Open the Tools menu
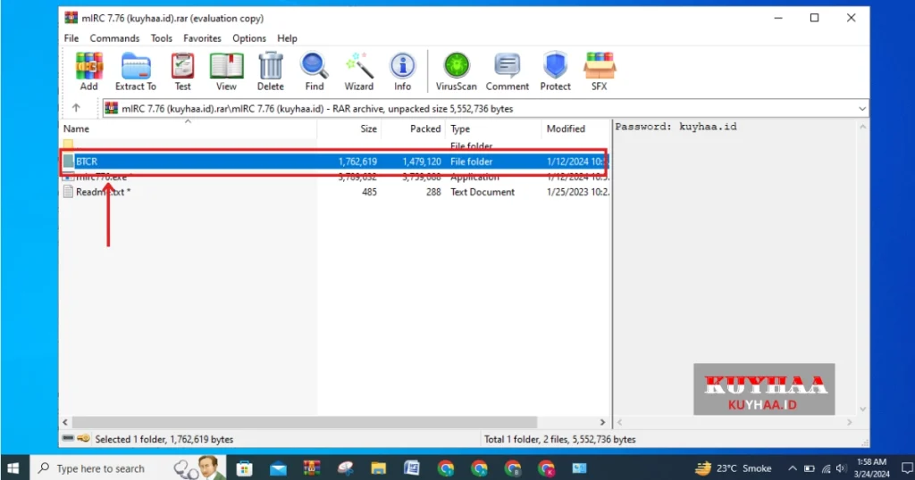 tap(161, 38)
